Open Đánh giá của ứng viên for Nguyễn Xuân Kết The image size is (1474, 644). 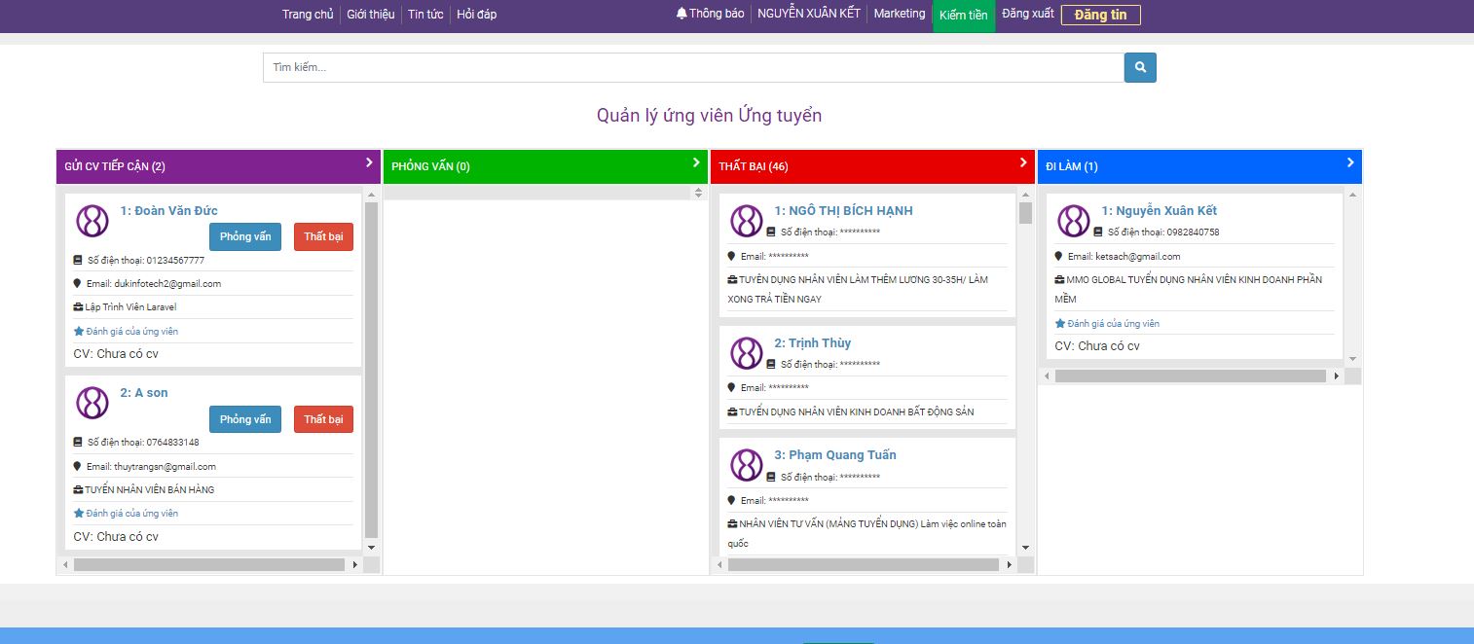[1113, 324]
